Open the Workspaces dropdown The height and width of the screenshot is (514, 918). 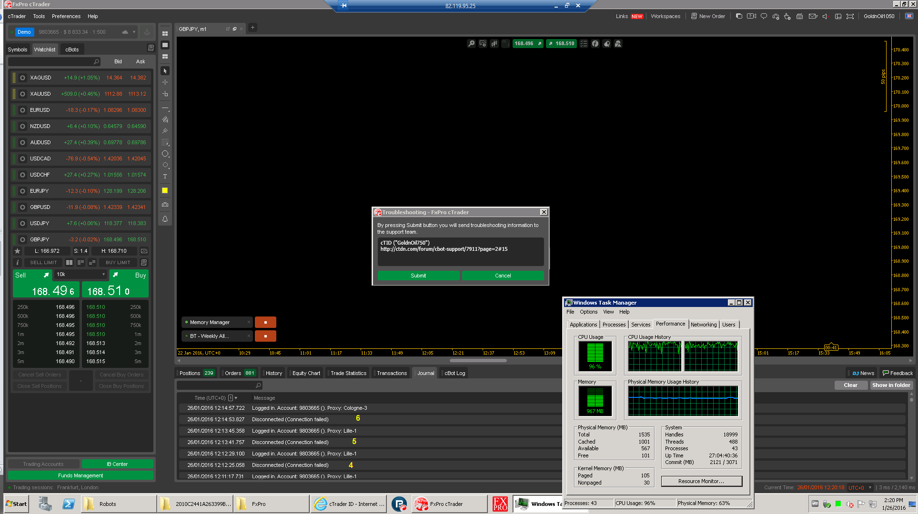(666, 16)
